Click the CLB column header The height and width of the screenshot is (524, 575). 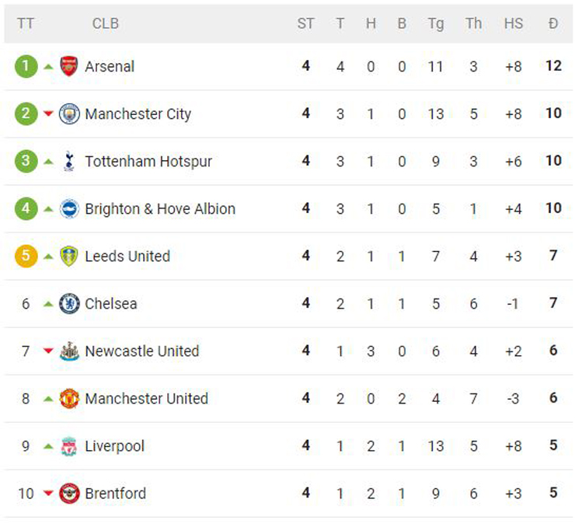click(x=106, y=23)
